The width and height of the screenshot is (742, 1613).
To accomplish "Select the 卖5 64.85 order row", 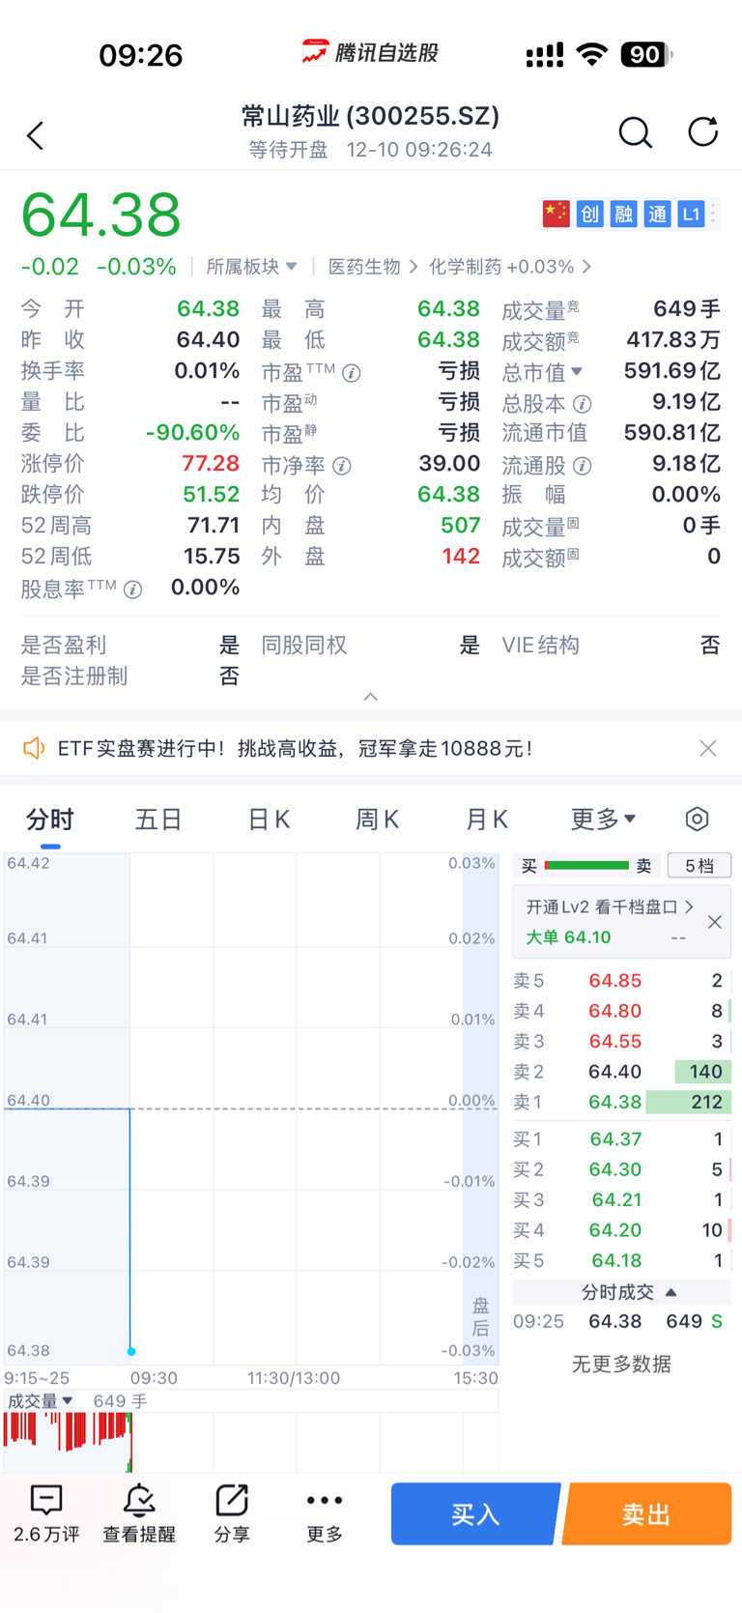I will (622, 981).
